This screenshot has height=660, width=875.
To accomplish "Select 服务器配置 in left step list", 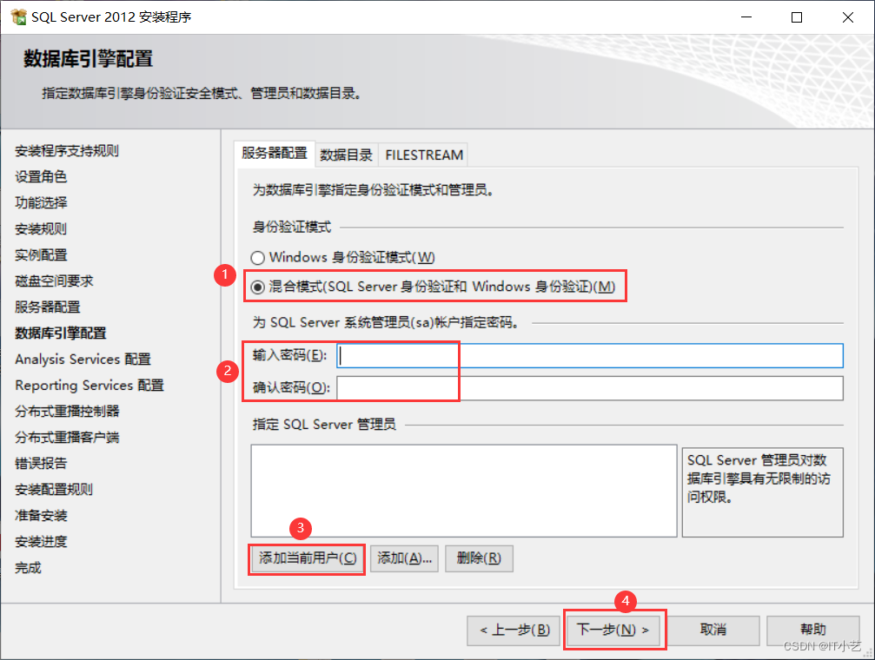I will coord(48,307).
